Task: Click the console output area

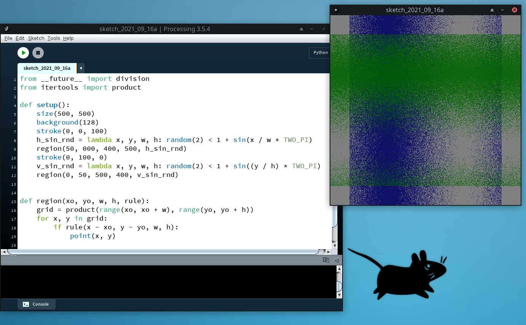Action: tap(168, 282)
